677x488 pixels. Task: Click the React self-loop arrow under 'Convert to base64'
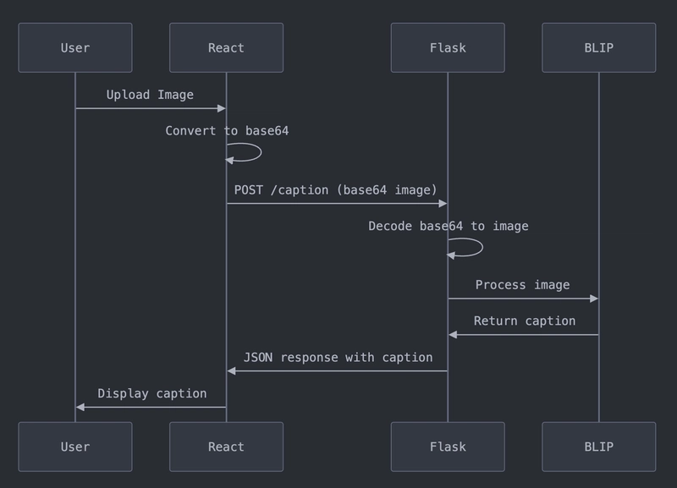click(x=244, y=153)
